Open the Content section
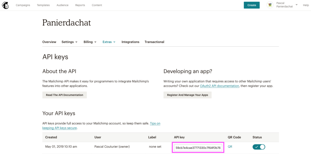311x157 pixels. coord(97,5)
